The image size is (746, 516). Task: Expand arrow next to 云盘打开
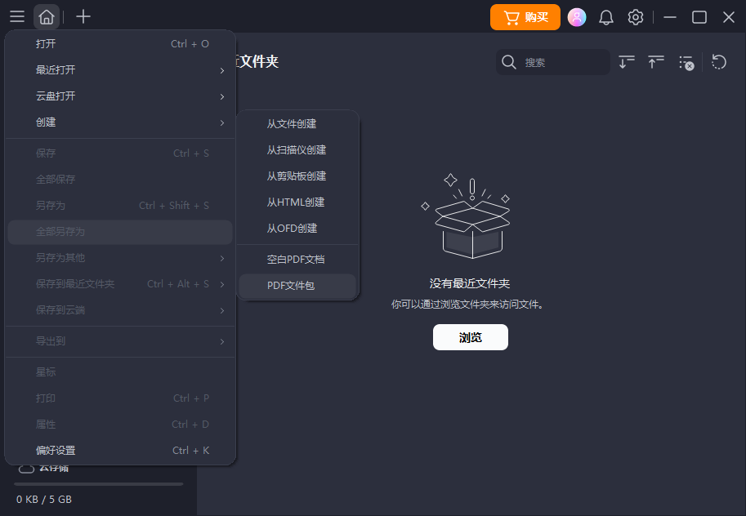pyautogui.click(x=222, y=96)
